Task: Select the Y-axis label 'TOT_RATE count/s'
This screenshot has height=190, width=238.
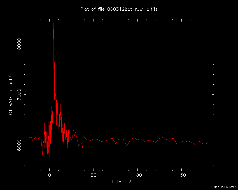Action: click(11, 95)
